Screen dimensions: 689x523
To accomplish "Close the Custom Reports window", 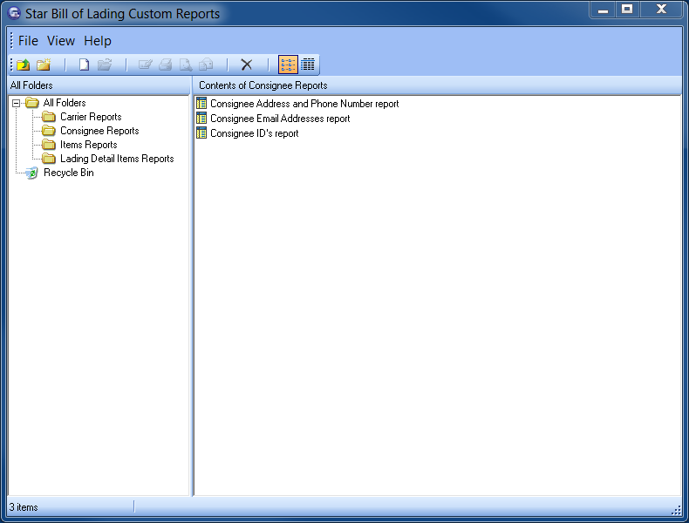I will [661, 10].
